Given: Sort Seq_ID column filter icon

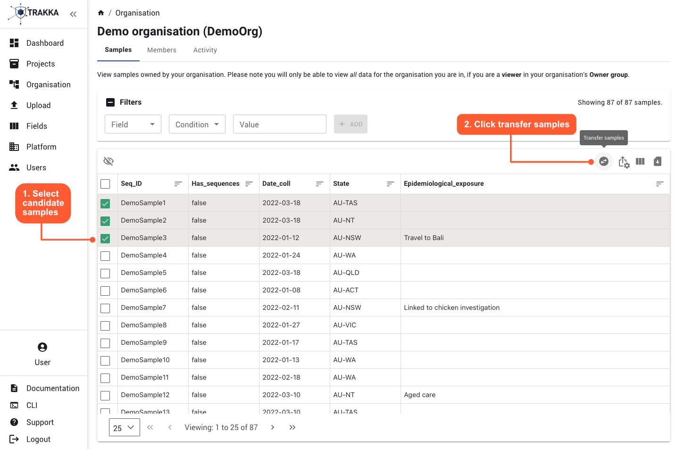Looking at the screenshot, I should coord(178,184).
